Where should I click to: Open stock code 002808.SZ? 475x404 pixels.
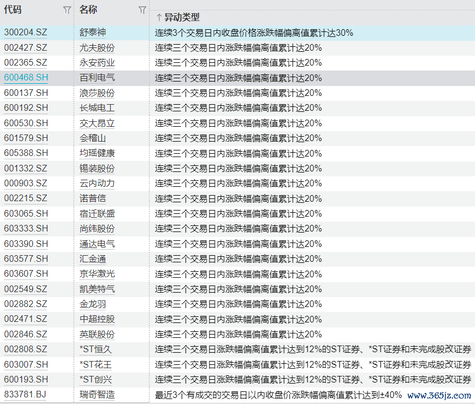[26, 349]
